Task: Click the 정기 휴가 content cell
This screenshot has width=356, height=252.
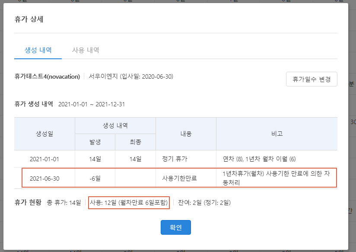Action: tap(176, 159)
